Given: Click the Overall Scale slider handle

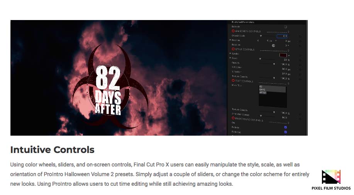Looking at the screenshot, I should coord(261,36).
